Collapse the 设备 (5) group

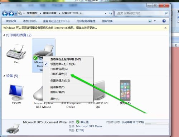tap(4, 76)
